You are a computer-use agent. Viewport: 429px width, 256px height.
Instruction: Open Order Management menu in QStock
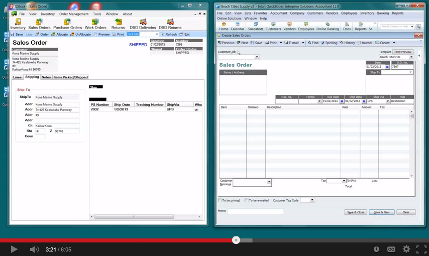74,14
